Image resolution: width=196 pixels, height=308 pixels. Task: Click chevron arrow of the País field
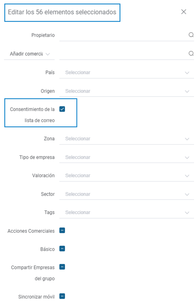187,73
